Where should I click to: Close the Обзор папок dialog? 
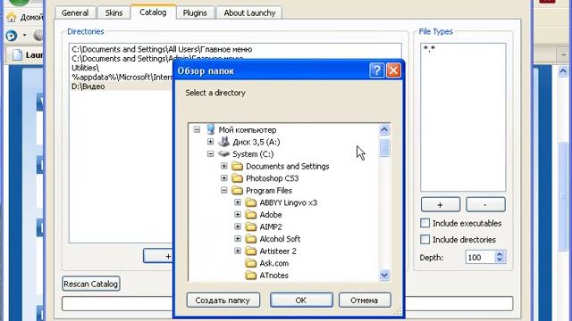[393, 70]
